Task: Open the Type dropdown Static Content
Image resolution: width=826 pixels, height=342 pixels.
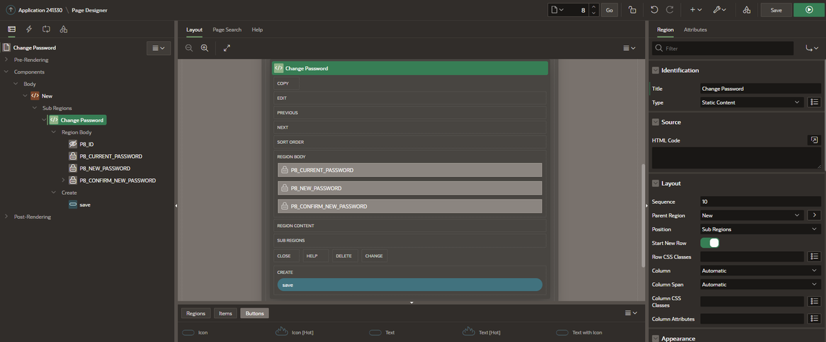Action: (x=752, y=102)
